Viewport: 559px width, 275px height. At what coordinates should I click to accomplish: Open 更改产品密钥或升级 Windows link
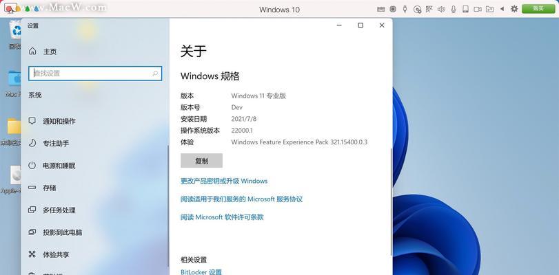tap(224, 181)
